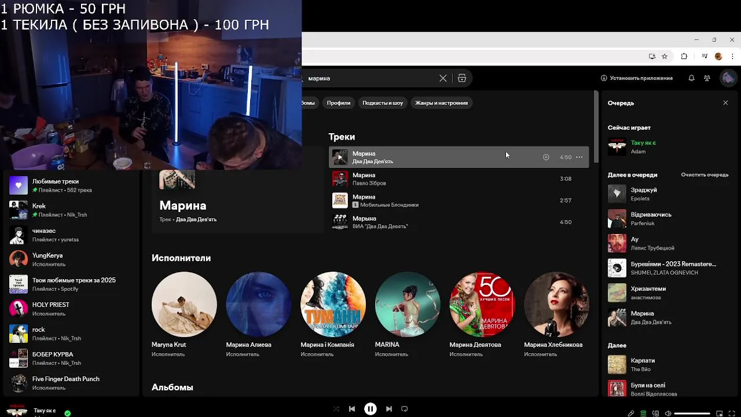
Task: Open Chrome media controls icon
Action: click(x=705, y=56)
